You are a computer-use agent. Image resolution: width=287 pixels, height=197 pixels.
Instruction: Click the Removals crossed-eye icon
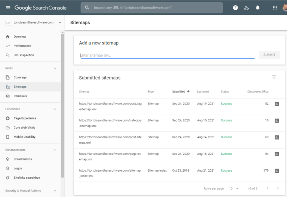pyautogui.click(x=7, y=96)
